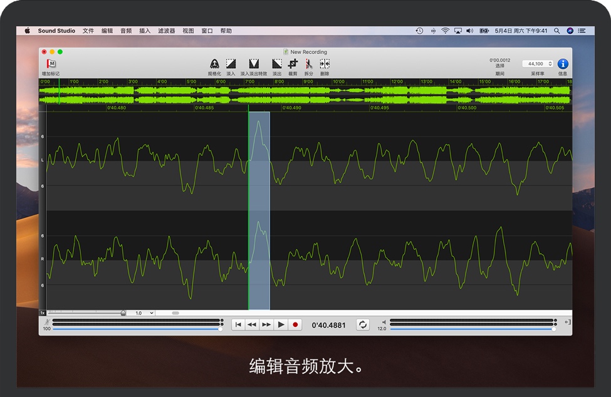This screenshot has width=611, height=397.
Task: Open the 滤波器 (Filter) menu
Action: click(x=166, y=31)
